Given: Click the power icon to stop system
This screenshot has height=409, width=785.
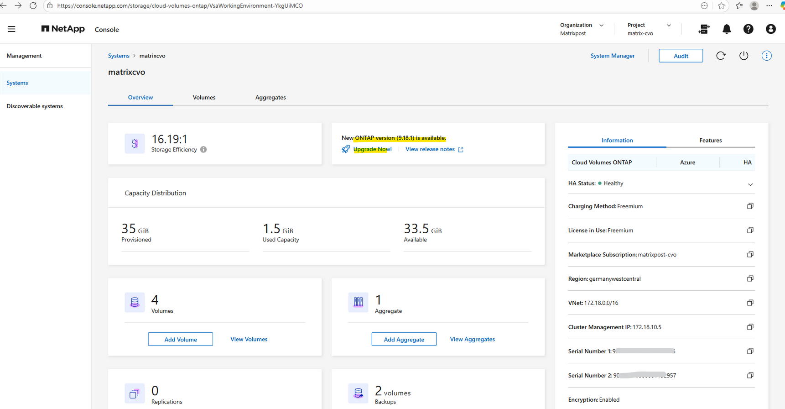Looking at the screenshot, I should 743,56.
